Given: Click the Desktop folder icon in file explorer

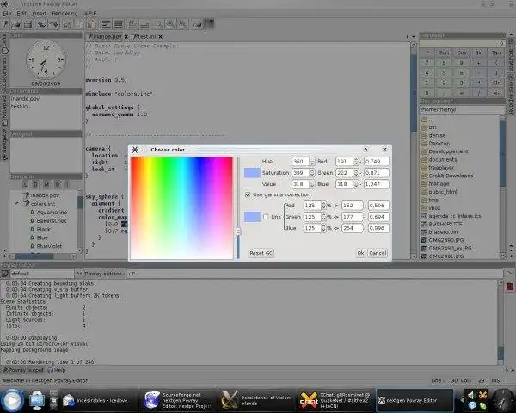Looking at the screenshot, I should click(424, 144).
